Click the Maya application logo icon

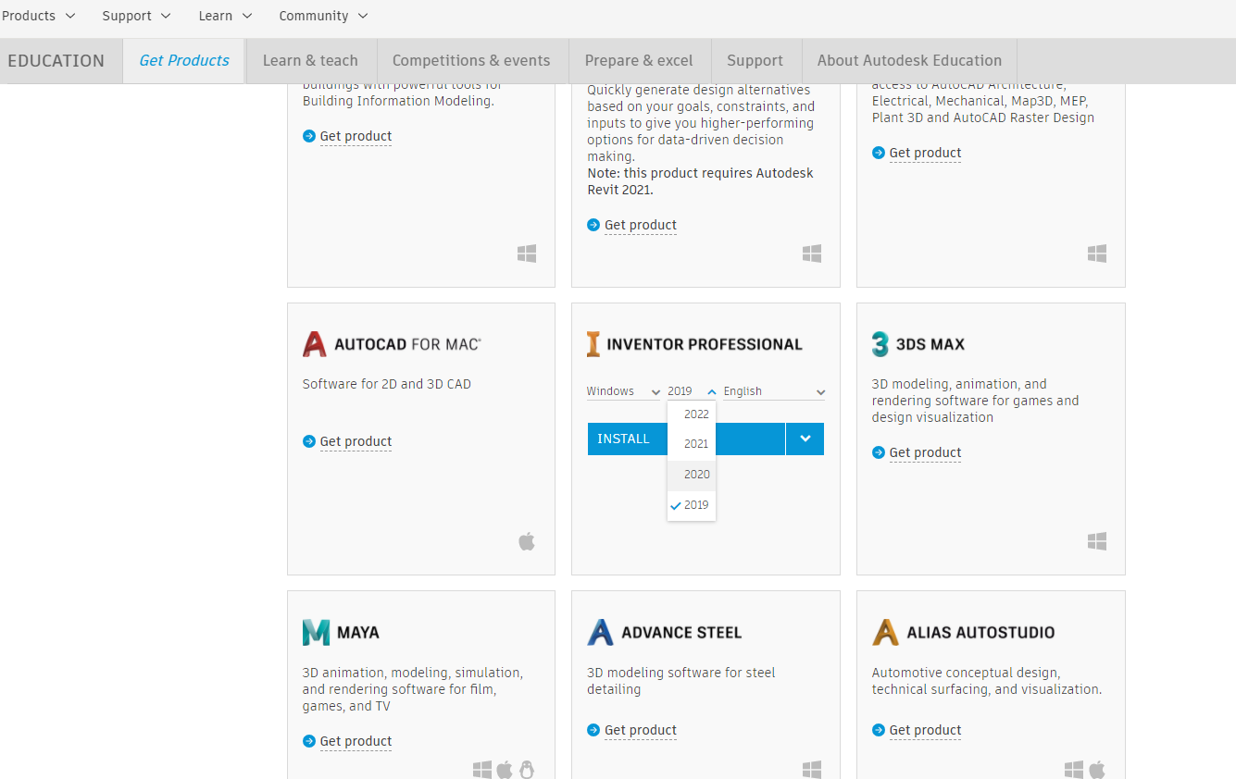pos(316,631)
